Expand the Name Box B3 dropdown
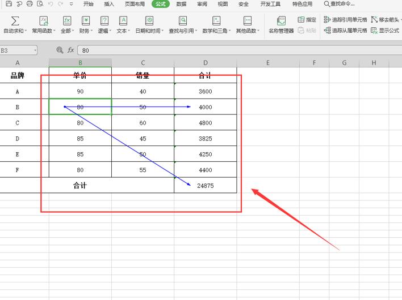 click(x=35, y=50)
